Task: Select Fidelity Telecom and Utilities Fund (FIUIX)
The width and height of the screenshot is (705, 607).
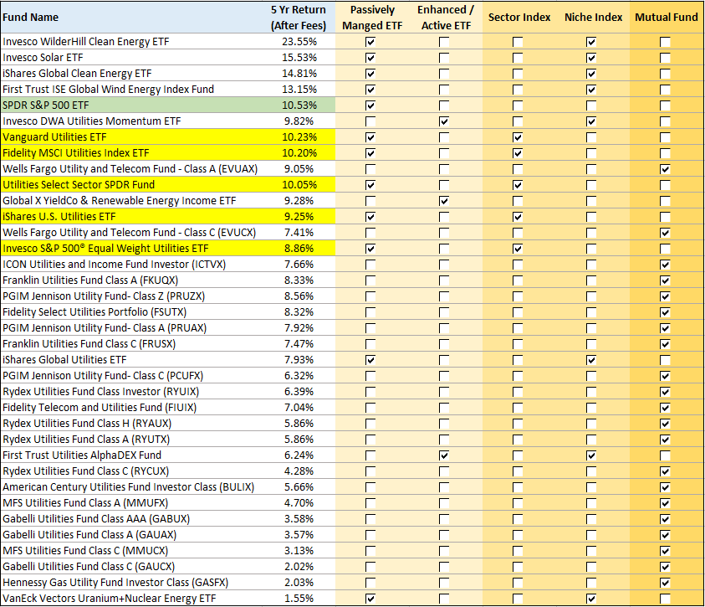Action: [132, 408]
